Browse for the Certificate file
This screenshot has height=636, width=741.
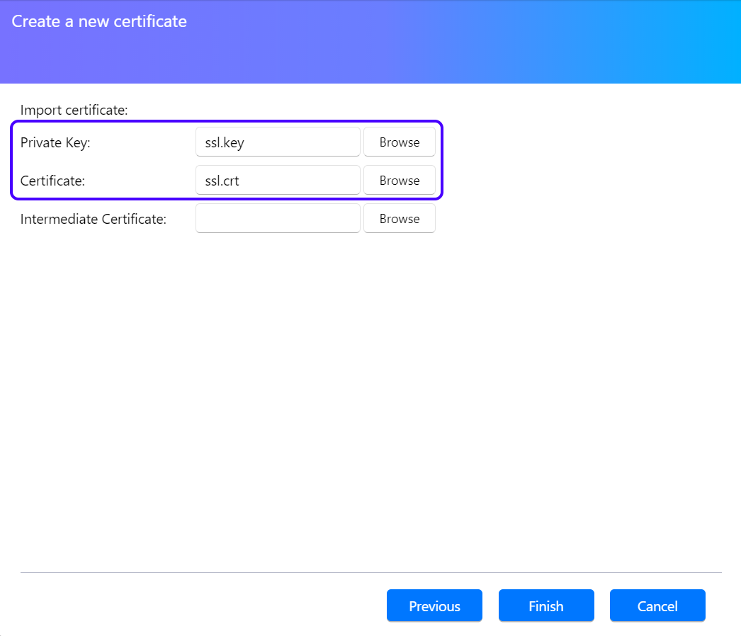[x=400, y=180]
